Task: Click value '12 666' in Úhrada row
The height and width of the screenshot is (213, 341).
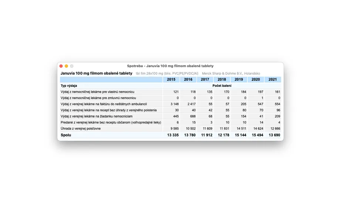Action: (275, 128)
